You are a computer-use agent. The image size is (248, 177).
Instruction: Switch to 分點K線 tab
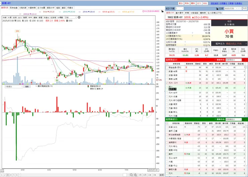[23, 8]
